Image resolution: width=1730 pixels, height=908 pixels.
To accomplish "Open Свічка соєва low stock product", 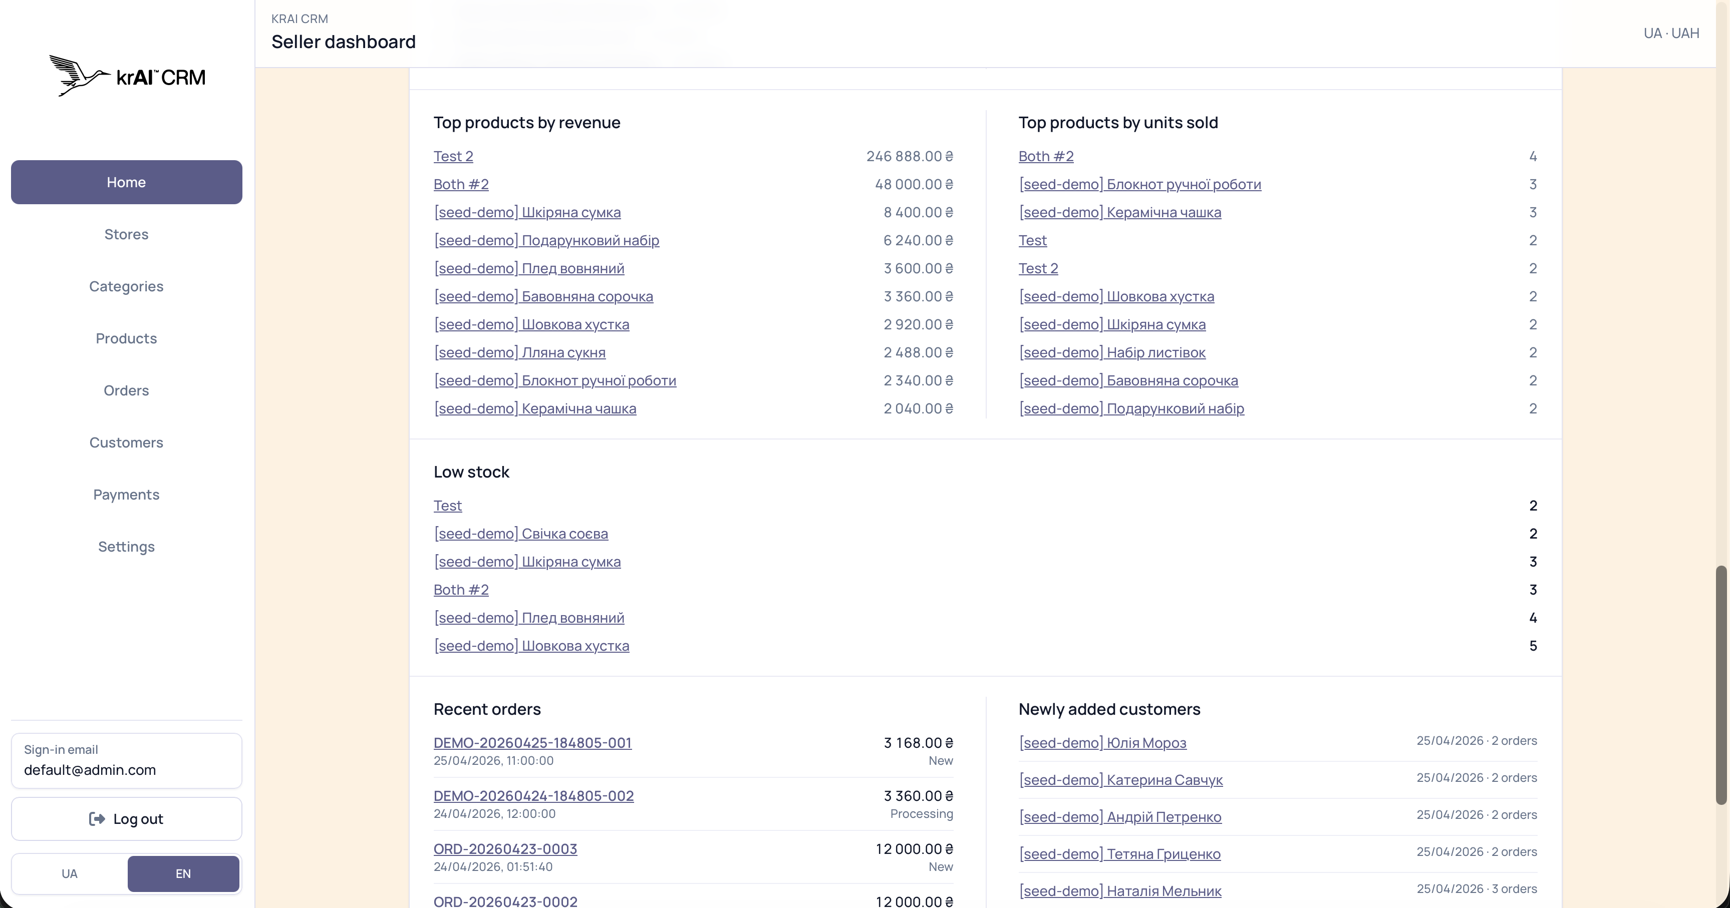I will click(x=520, y=534).
